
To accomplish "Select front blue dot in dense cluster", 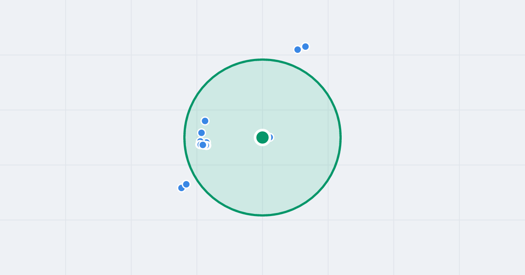I will pyautogui.click(x=203, y=145).
